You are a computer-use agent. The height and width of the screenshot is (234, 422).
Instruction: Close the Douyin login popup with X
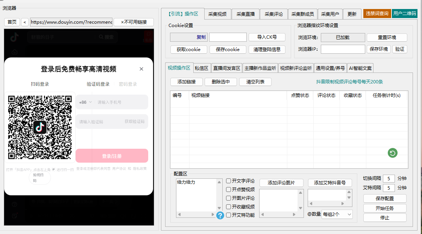141,69
